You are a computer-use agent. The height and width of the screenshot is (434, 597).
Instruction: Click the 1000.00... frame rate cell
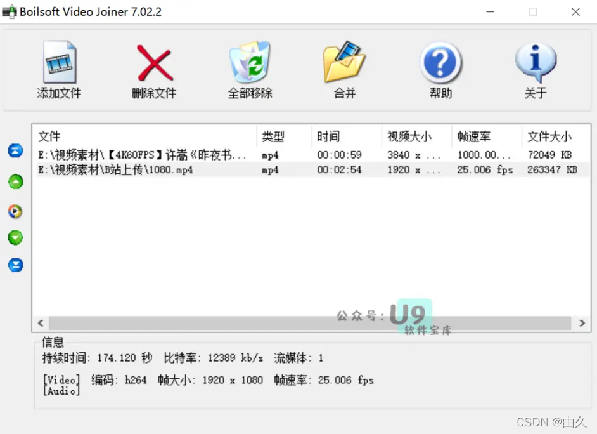484,155
